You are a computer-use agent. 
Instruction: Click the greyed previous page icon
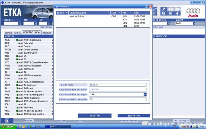[x=170, y=9]
